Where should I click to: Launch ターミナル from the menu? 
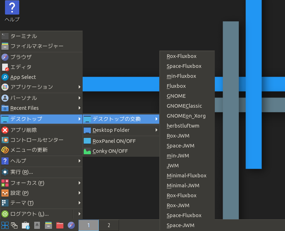click(41, 36)
